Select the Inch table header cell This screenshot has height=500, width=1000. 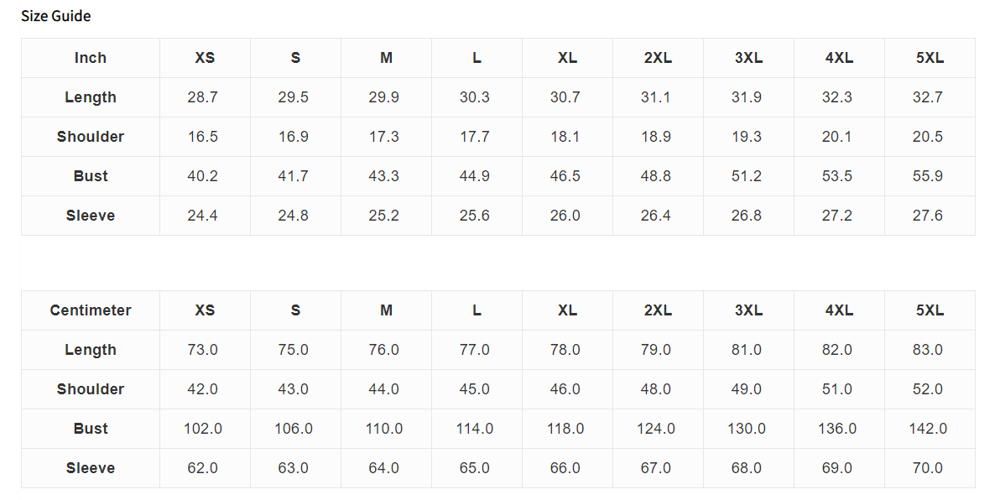[91, 58]
